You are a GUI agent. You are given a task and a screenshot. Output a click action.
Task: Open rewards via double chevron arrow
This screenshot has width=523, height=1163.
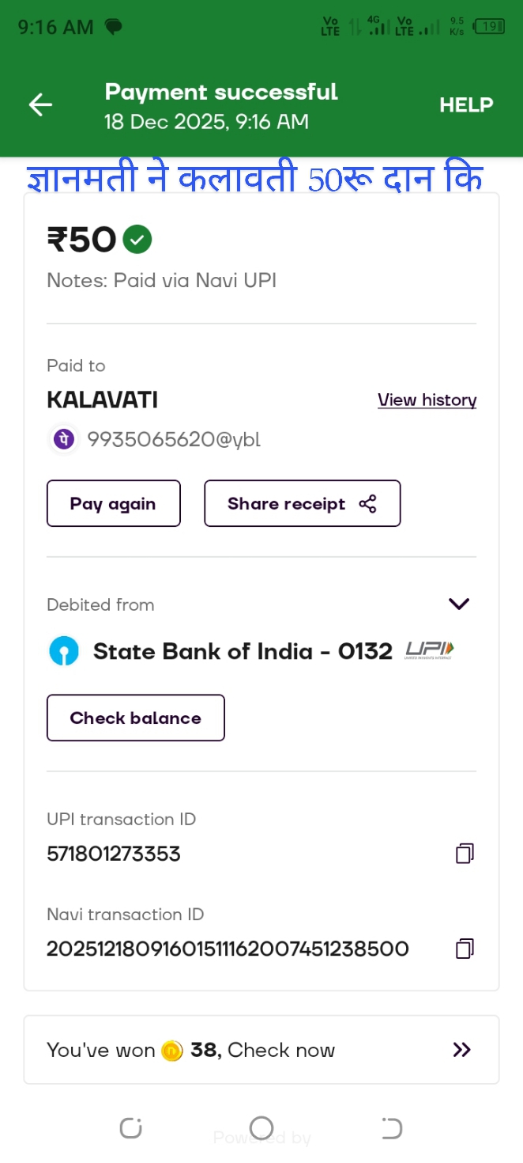tap(461, 1050)
